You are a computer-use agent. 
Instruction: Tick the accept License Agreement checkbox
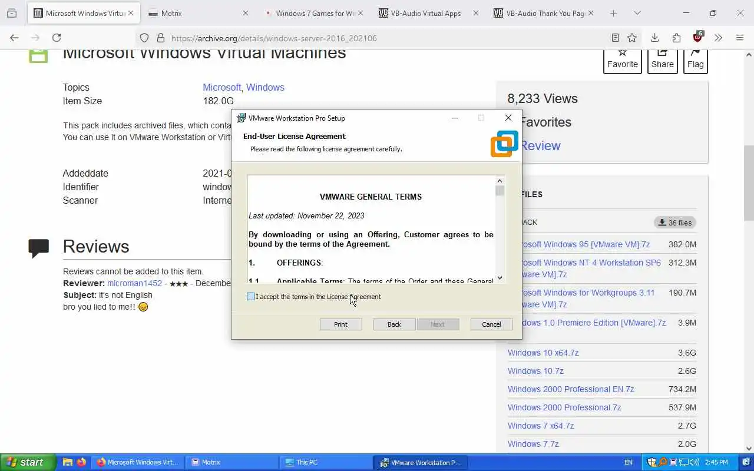coord(251,297)
